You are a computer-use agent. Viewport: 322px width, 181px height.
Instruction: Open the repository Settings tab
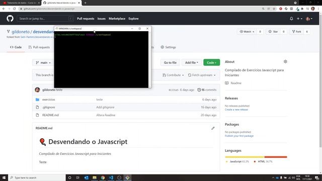[168, 47]
